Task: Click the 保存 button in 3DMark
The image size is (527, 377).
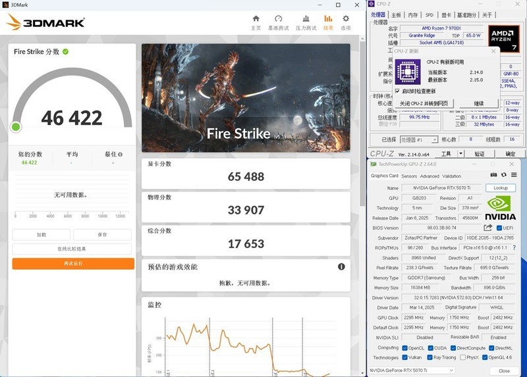Action: (x=102, y=235)
